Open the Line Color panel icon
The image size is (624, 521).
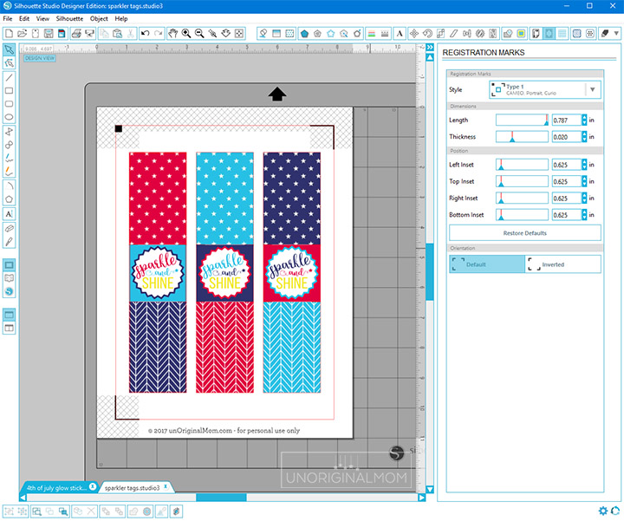371,34
